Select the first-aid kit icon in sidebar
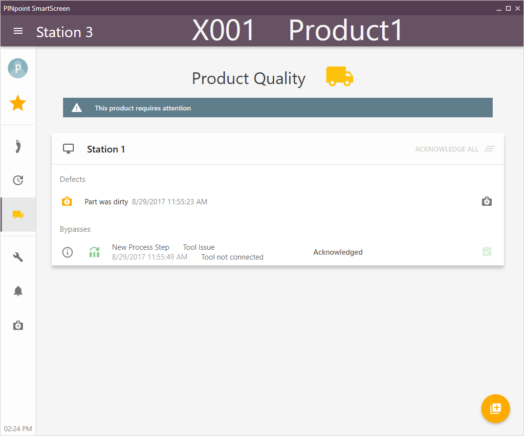The width and height of the screenshot is (524, 436). [x=18, y=325]
